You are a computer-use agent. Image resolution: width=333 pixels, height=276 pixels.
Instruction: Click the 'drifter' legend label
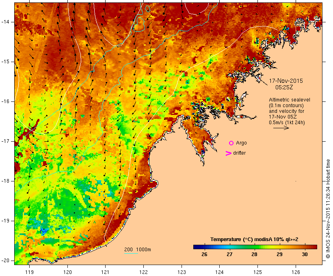point(239,153)
